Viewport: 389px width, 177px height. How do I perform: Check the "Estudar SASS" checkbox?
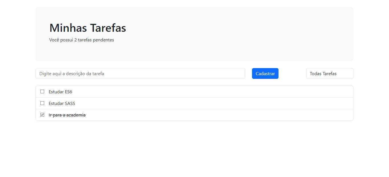pyautogui.click(x=42, y=103)
